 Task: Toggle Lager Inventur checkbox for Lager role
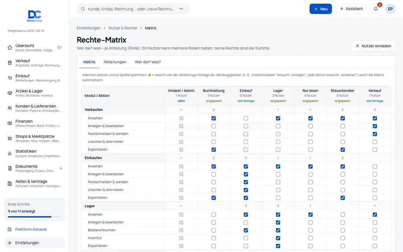(x=278, y=238)
